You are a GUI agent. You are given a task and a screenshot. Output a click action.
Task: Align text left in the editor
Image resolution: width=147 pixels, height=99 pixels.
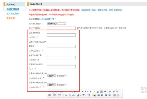[x=110, y=92]
